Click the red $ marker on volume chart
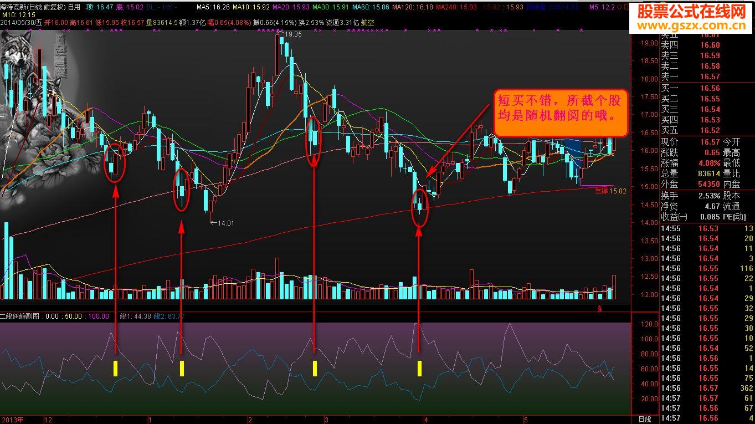Image resolution: width=755 pixels, height=424 pixels. tap(599, 308)
